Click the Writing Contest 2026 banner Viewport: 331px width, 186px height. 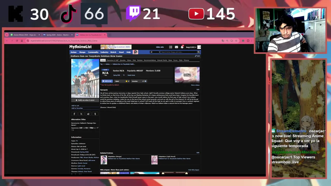116,47
